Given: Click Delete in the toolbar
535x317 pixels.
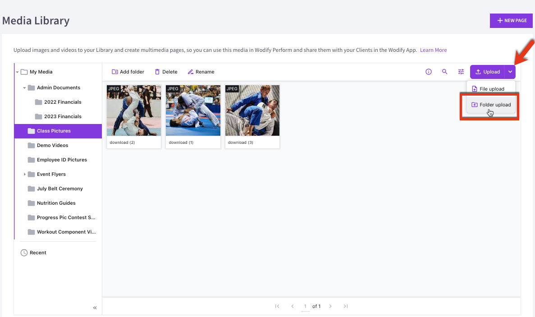Looking at the screenshot, I should [x=166, y=72].
